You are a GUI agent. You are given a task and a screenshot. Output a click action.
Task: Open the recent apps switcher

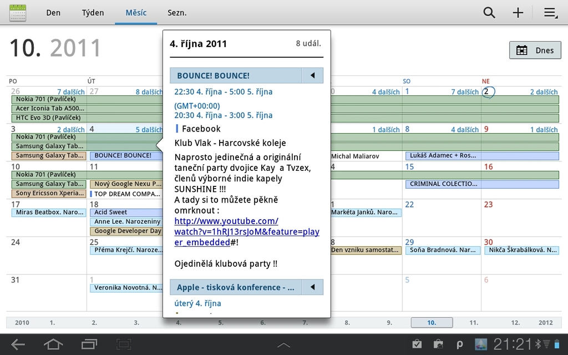point(89,344)
